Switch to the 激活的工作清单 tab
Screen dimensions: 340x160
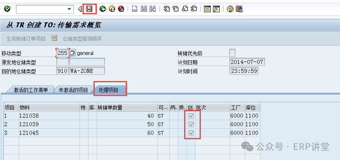coord(30,90)
